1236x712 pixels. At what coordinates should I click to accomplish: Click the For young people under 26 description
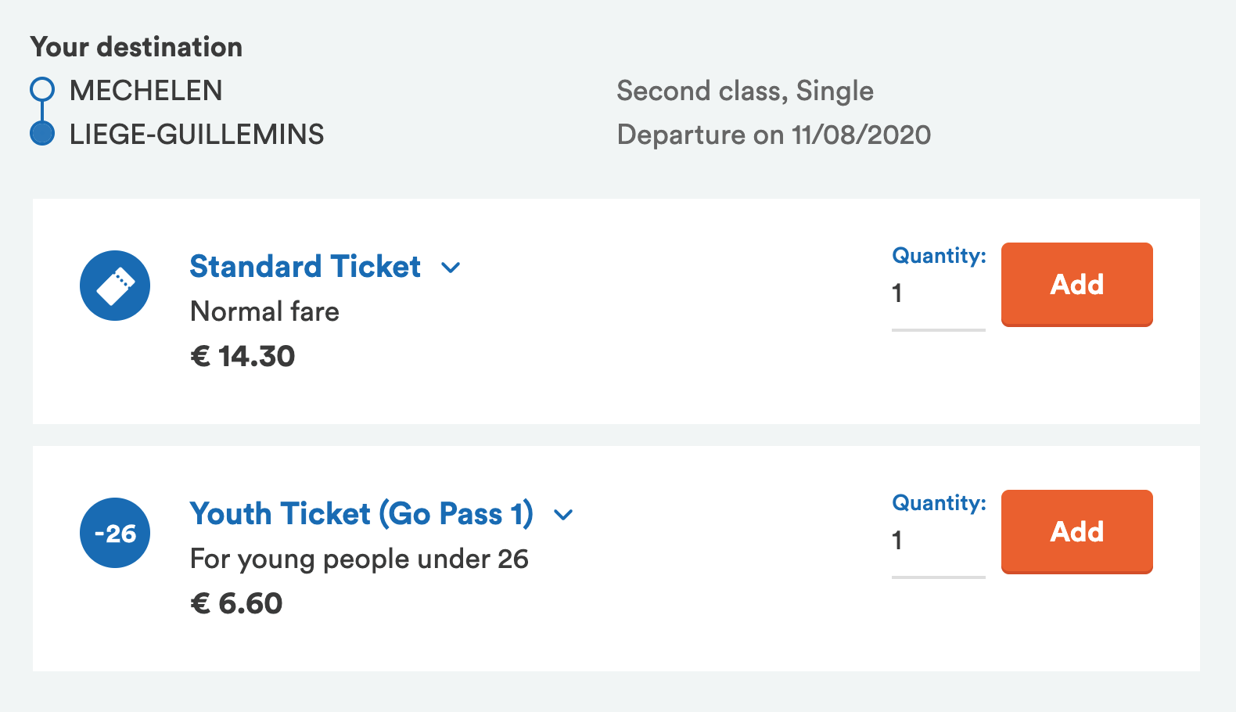click(x=360, y=559)
